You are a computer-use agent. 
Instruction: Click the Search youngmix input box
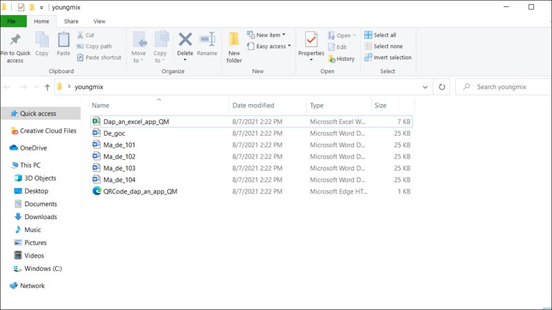coord(507,87)
